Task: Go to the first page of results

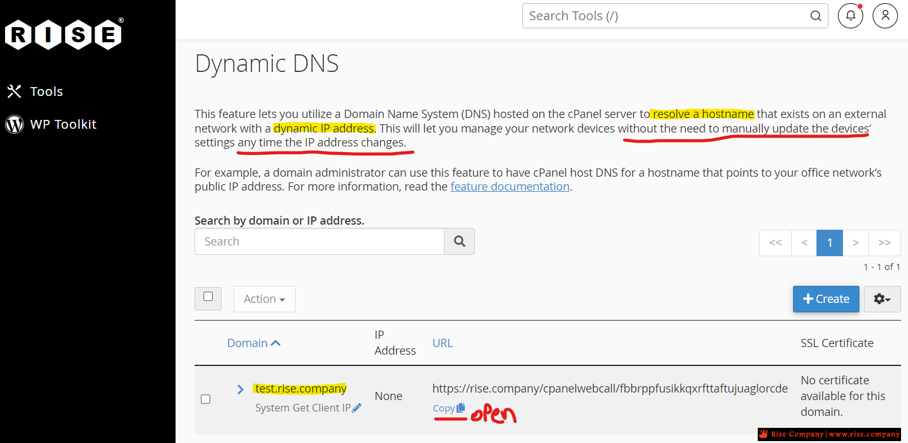Action: [x=775, y=242]
